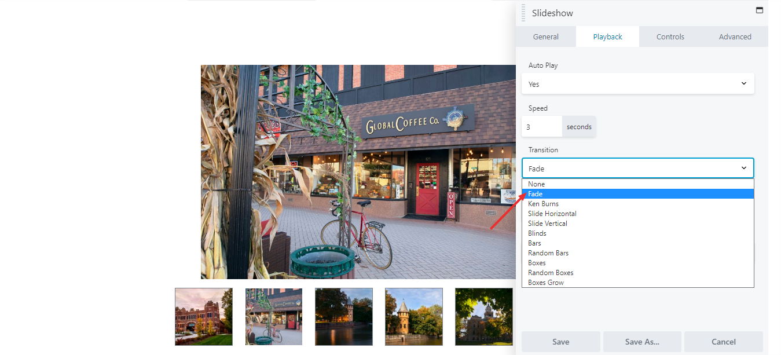The width and height of the screenshot is (781, 355).
Task: Select Ken Burns transition
Action: (638, 204)
